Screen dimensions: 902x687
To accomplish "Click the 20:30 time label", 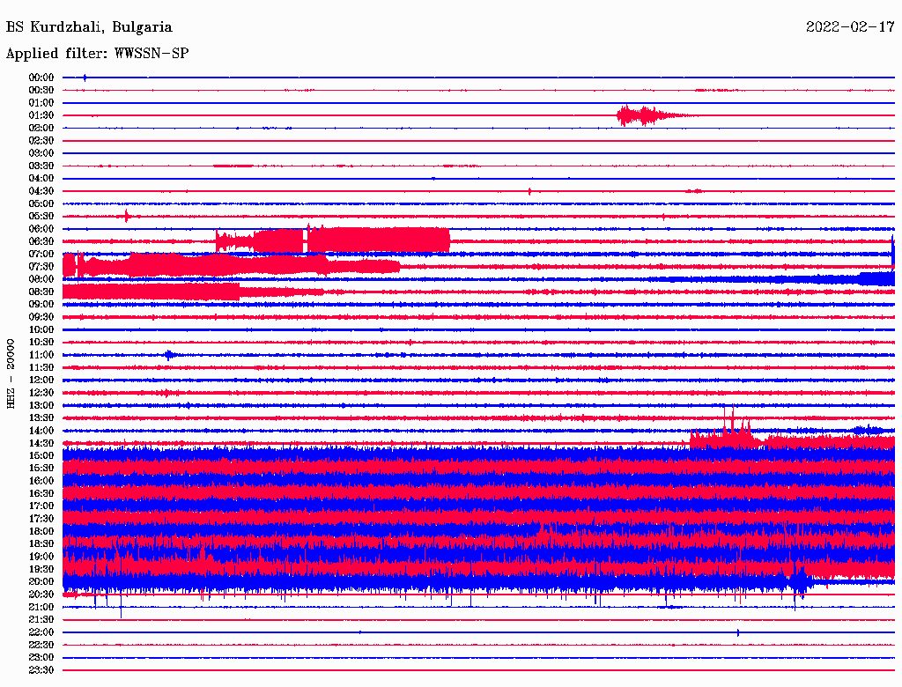I will [41, 595].
